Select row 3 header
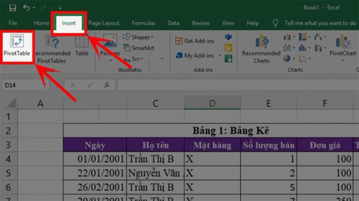This screenshot has height=201, width=359. pyautogui.click(x=9, y=145)
